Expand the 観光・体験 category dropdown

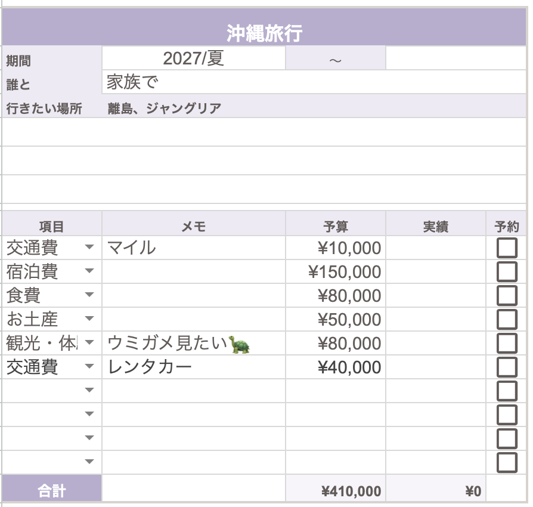point(89,342)
